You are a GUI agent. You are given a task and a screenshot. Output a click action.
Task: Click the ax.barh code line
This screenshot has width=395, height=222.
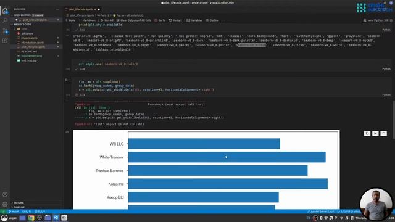point(106,86)
